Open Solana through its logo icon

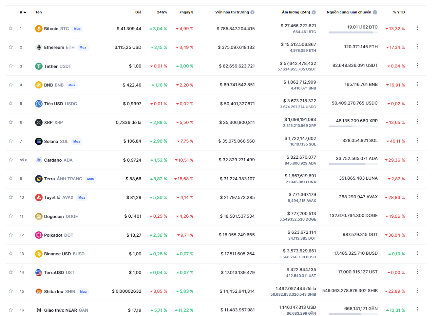(39, 141)
